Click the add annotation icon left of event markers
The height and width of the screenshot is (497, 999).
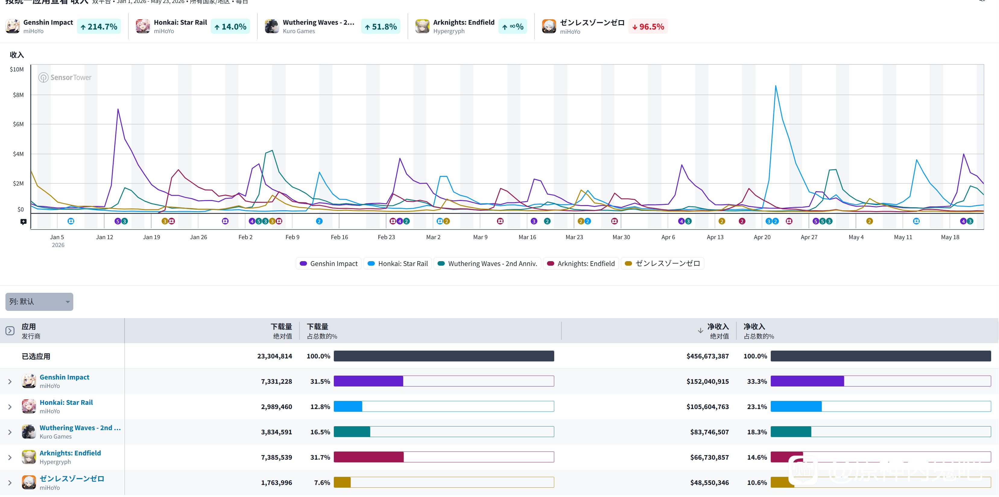click(24, 222)
